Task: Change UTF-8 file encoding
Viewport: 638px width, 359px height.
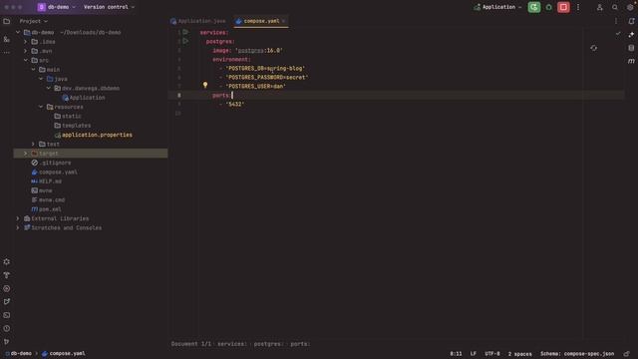Action: coord(491,354)
